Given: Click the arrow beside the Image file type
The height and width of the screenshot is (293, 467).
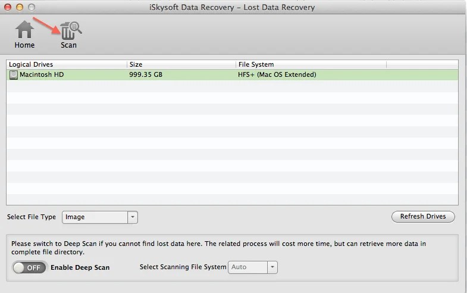Looking at the screenshot, I should point(133,217).
